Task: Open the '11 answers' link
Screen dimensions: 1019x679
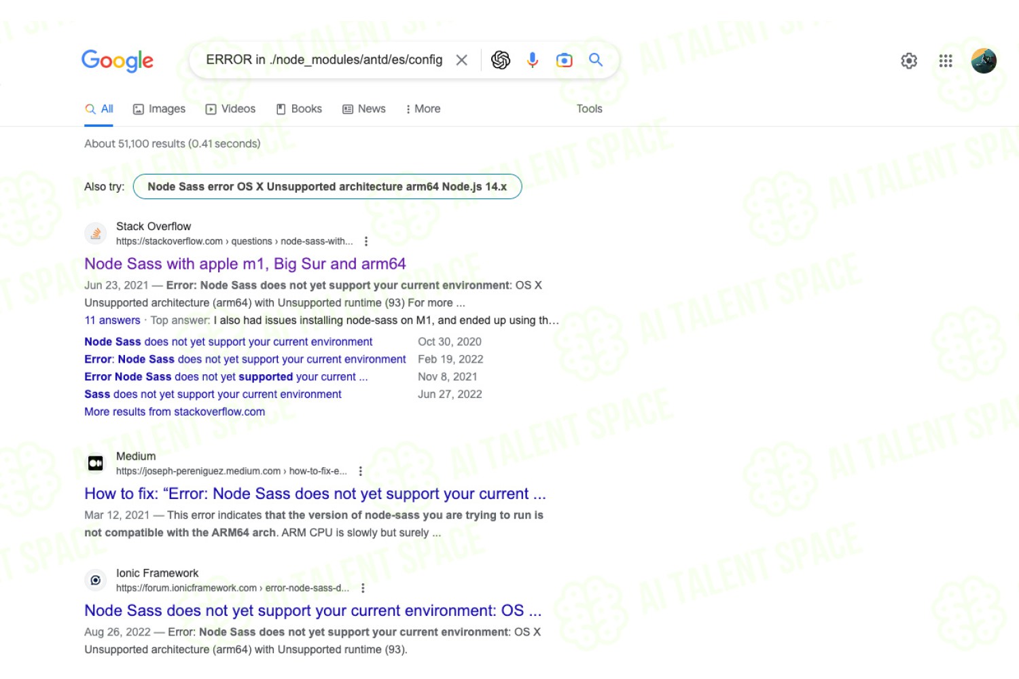Action: click(112, 320)
